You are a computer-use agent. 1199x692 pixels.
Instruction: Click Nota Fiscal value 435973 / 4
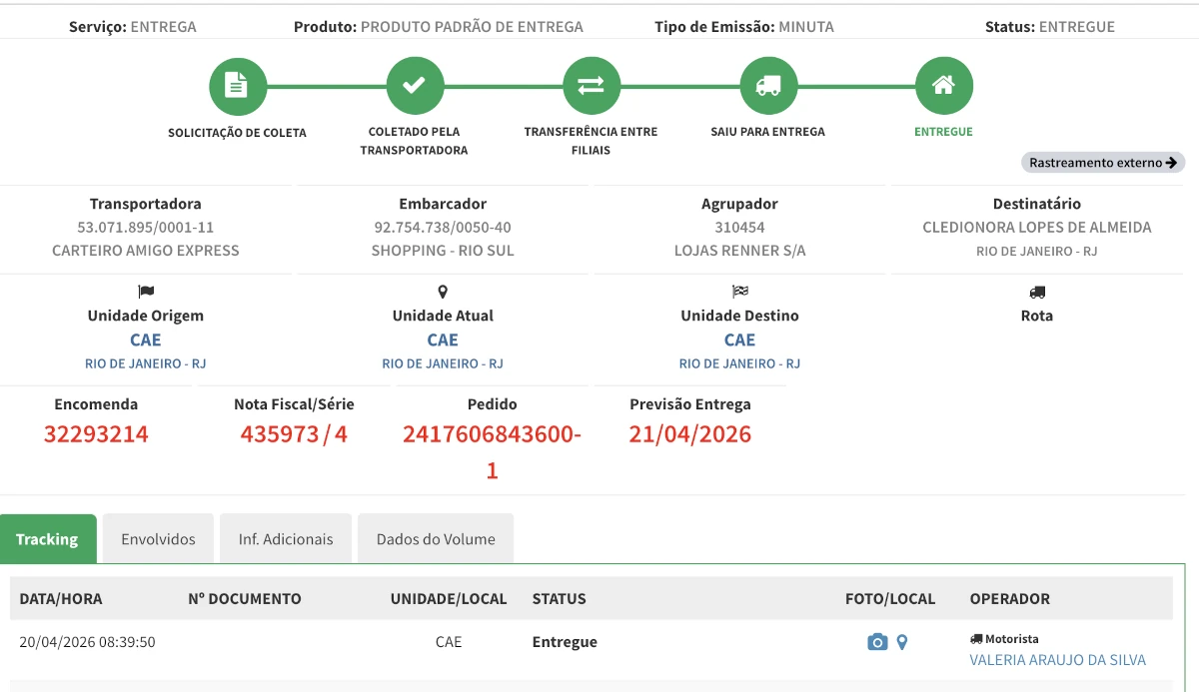(x=294, y=434)
